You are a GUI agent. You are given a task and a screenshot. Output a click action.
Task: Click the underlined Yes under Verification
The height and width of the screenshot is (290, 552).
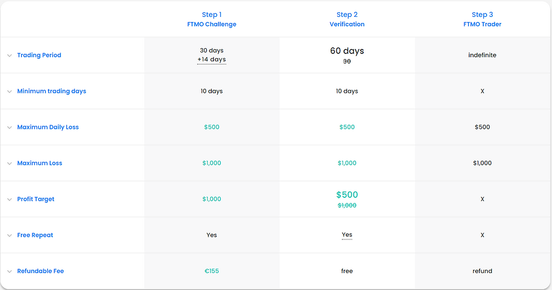[x=347, y=235]
